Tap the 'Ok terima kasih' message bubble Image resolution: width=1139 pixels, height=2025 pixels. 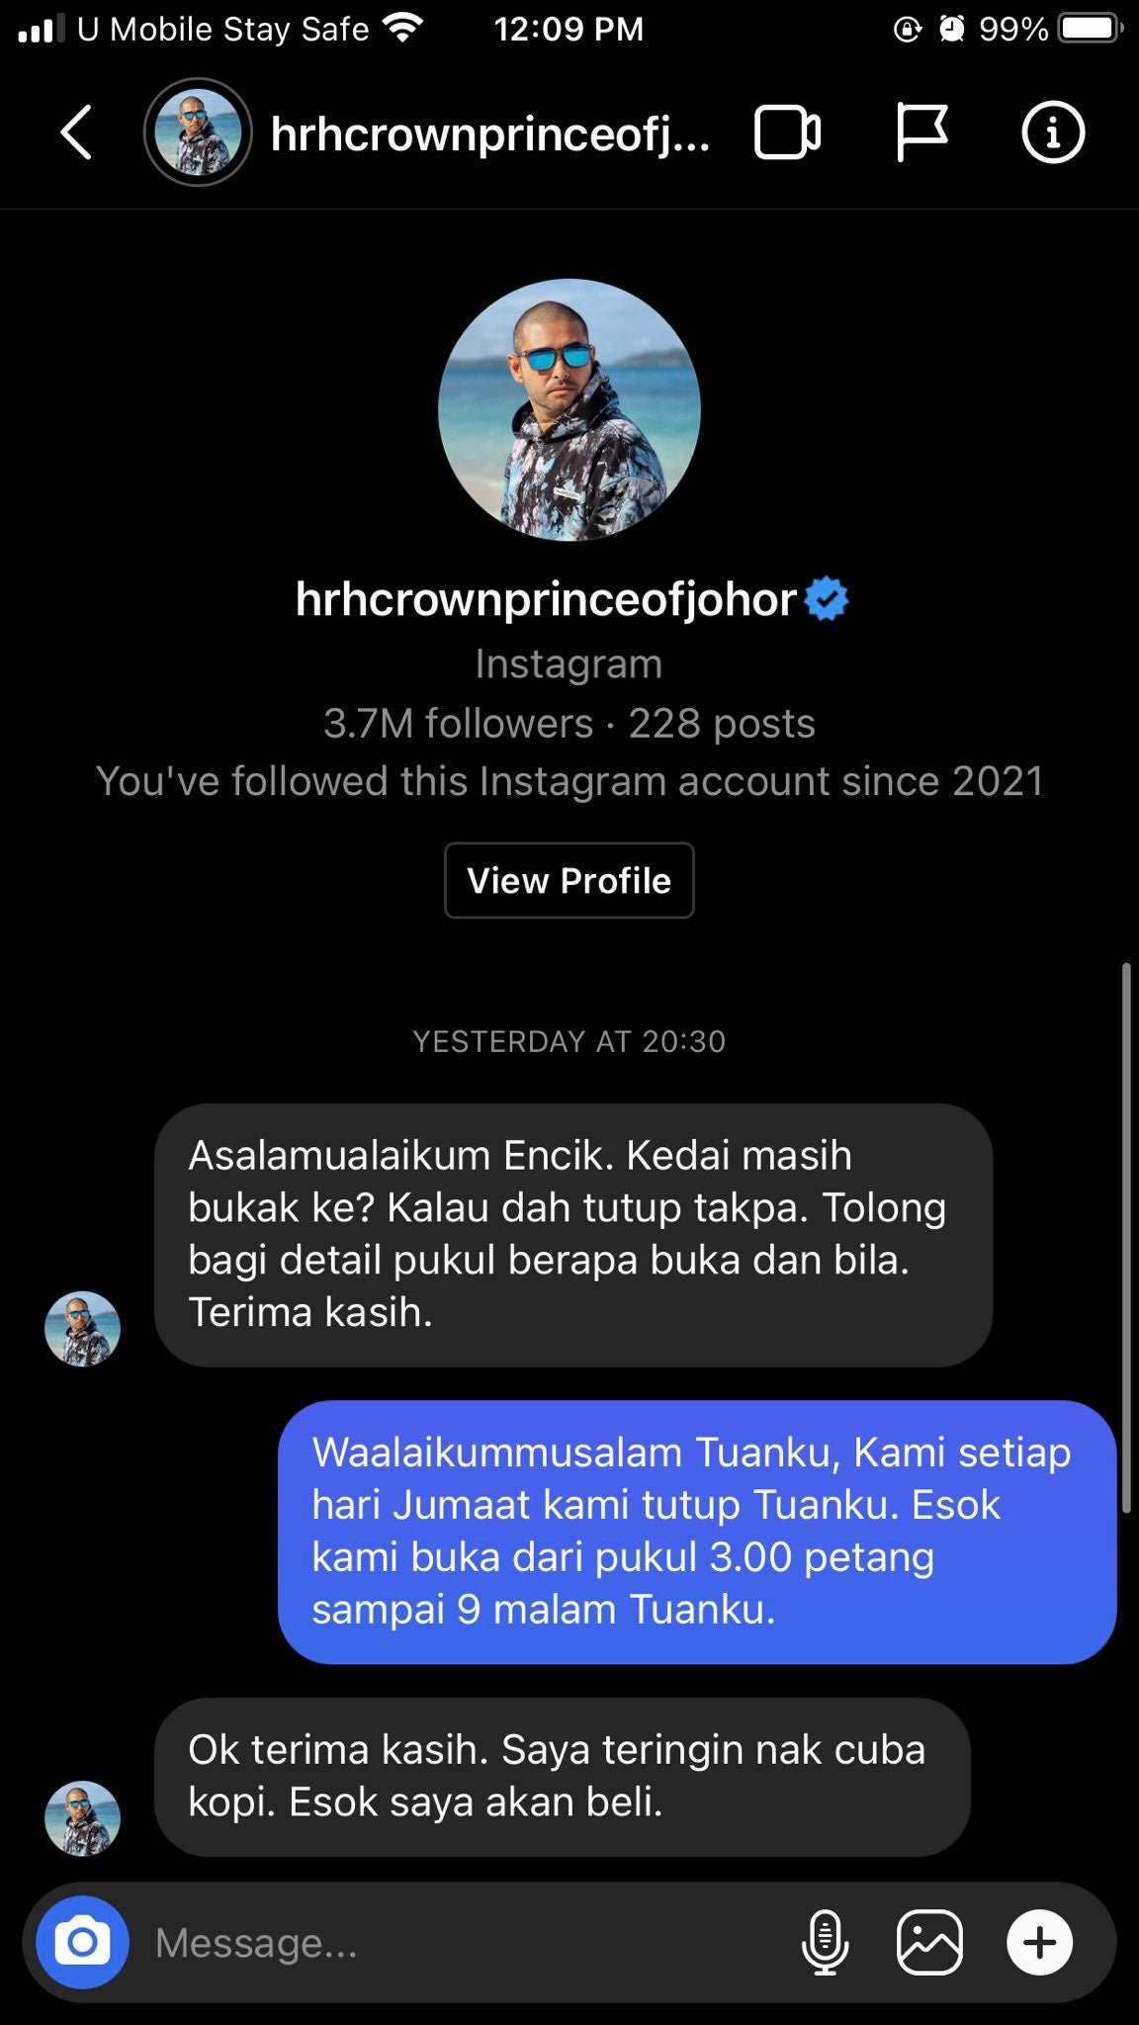(562, 1776)
